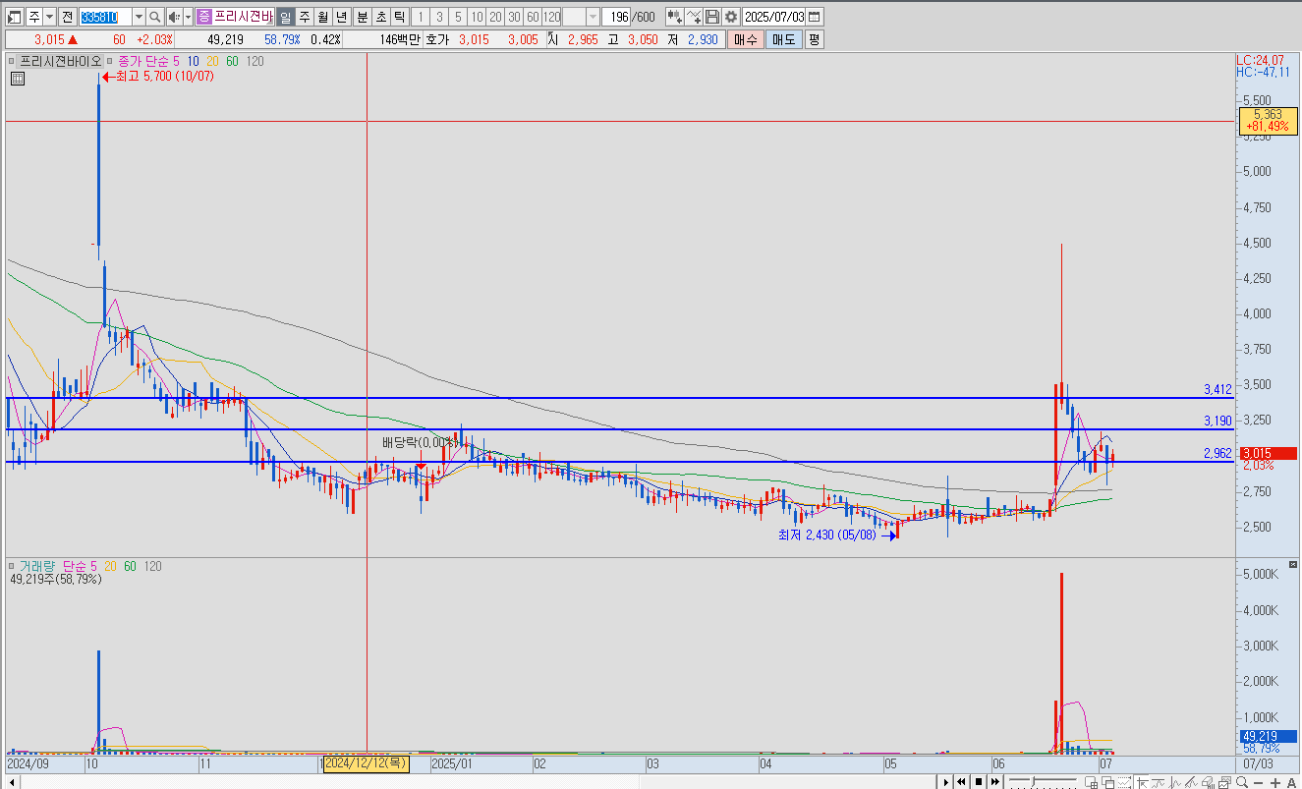
Task: Select the 틱 tick period tab
Action: coord(399,17)
